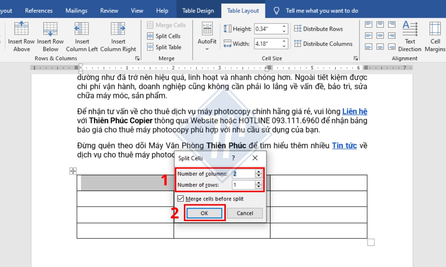446x267 pixels.
Task: Confirm split by clicking OK
Action: click(x=204, y=213)
